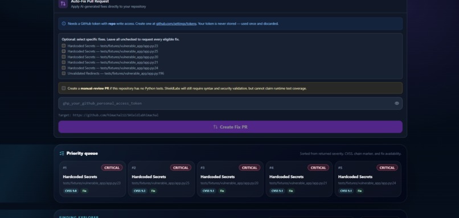Image resolution: width=459 pixels, height=218 pixels.
Task: Open priority card #3 Hardcoded Secrets
Action: (230, 179)
